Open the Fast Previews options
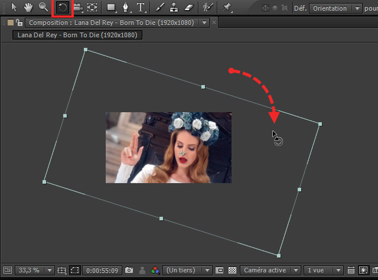 tap(363, 270)
